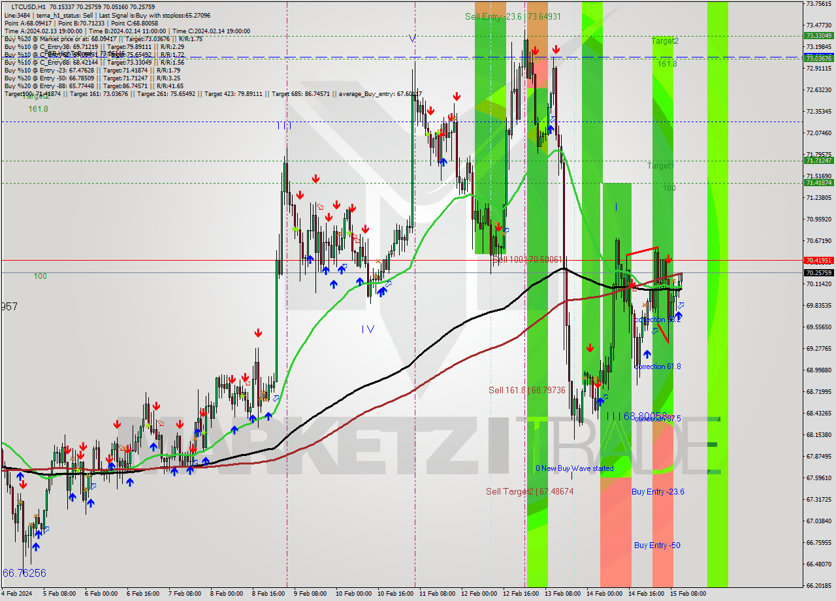
Task: Click the '6 Feb 16:00' time axis label
Action: point(143,594)
